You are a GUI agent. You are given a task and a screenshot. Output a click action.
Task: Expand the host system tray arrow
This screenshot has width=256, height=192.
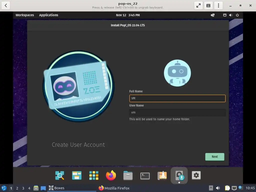[211, 188]
